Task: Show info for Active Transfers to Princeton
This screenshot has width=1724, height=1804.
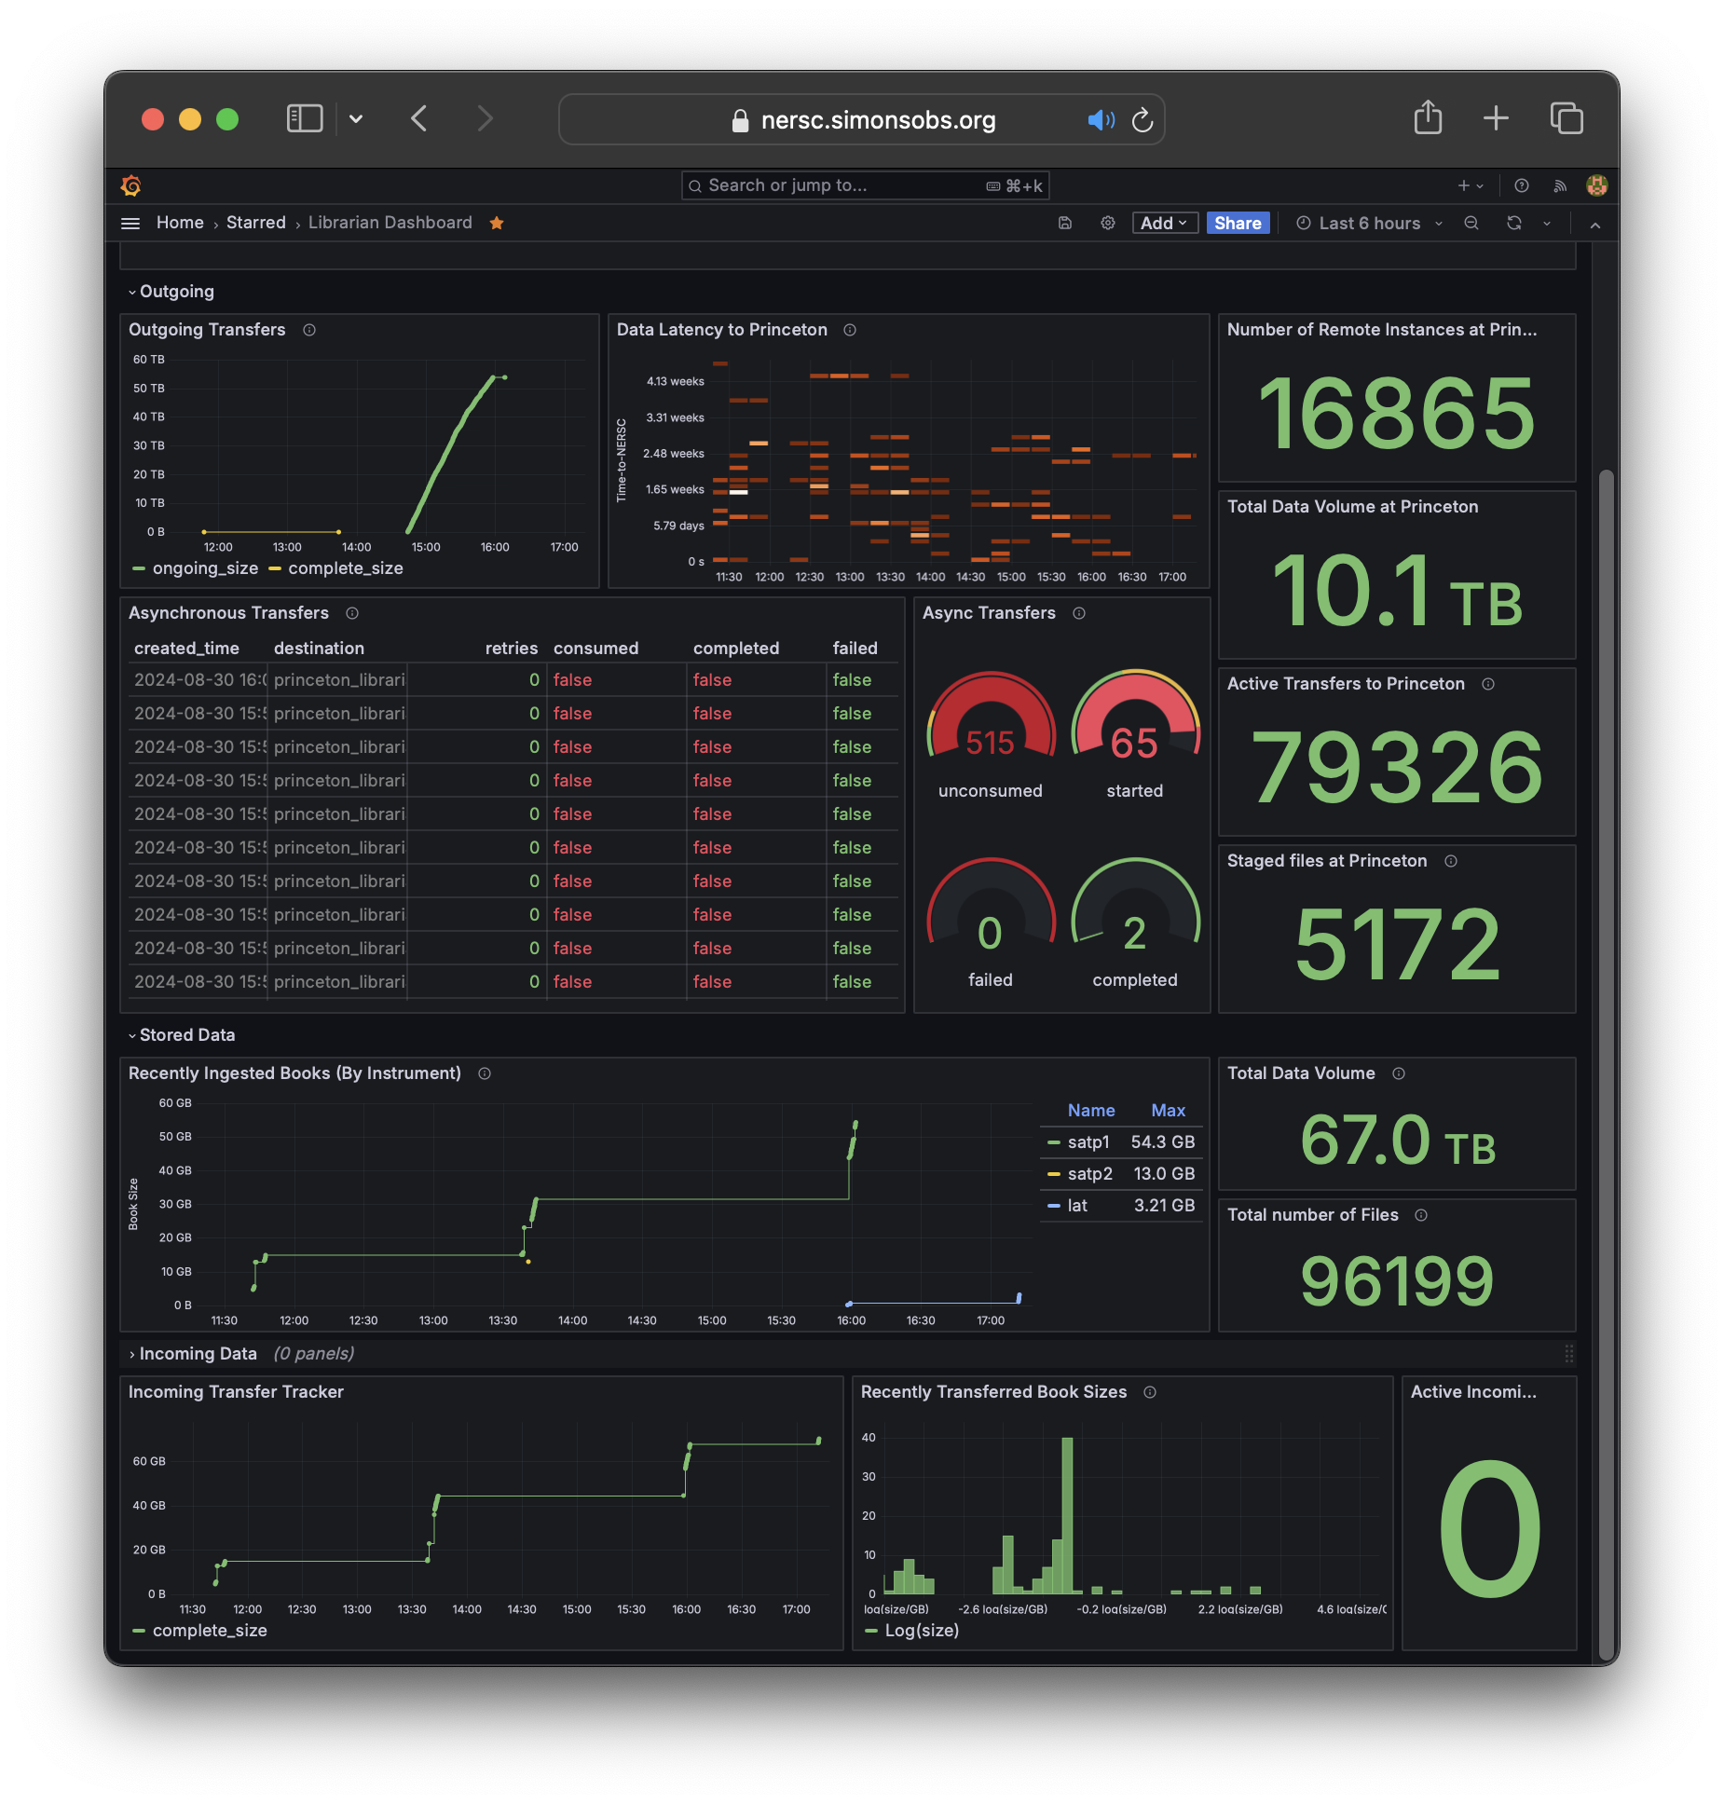Action: pyautogui.click(x=1488, y=684)
